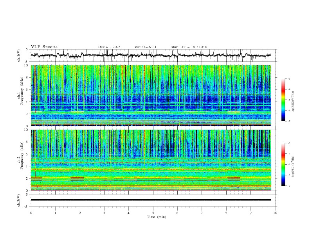
Task: Click the "-3" tick on ch.2 color bar
Action: [289, 143]
